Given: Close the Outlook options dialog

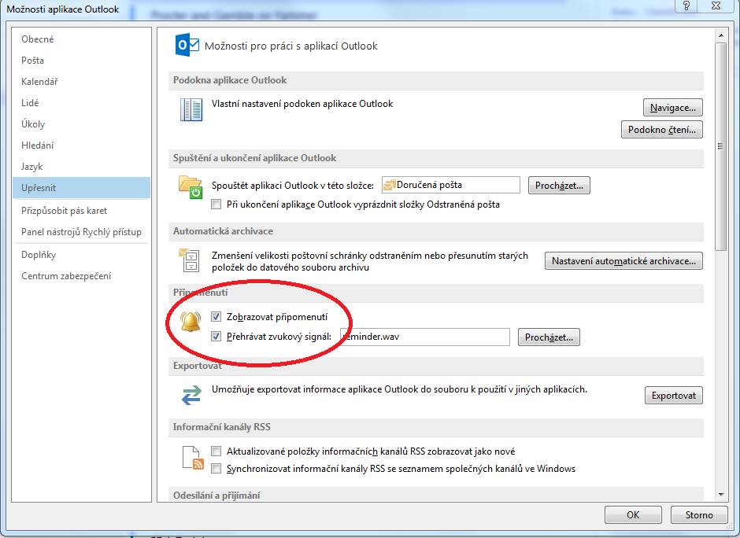Looking at the screenshot, I should tap(716, 6).
